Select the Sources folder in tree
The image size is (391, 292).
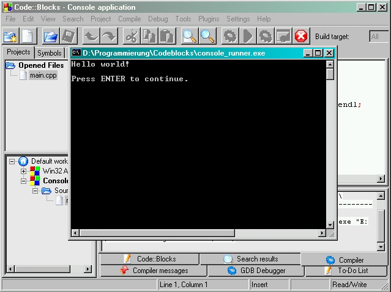click(x=61, y=191)
